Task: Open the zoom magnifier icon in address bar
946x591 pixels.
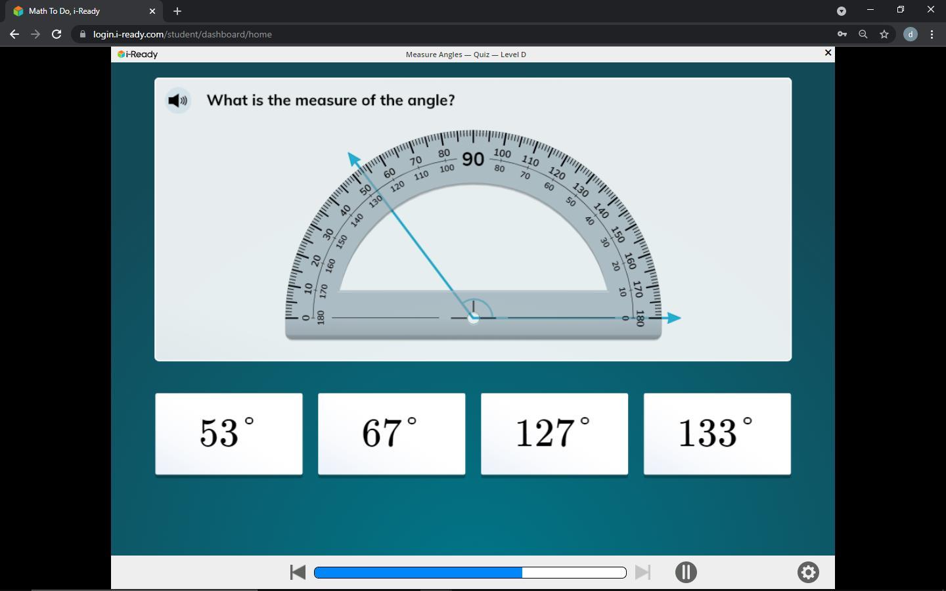Action: 863,34
